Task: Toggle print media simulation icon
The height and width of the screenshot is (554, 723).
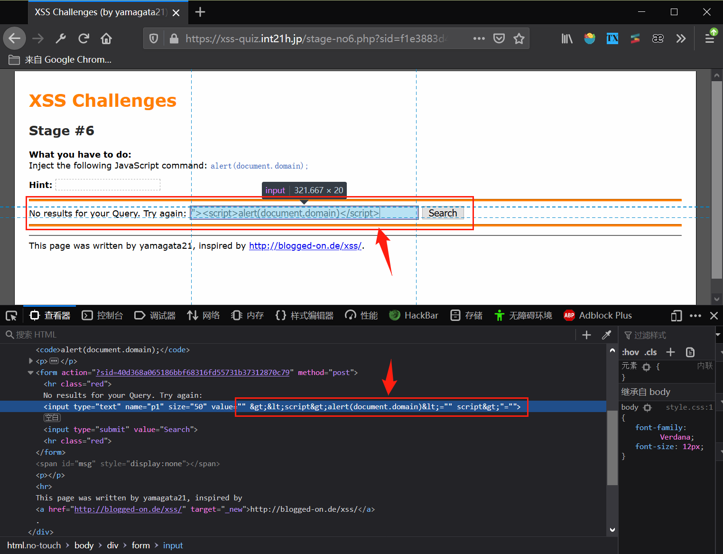Action: (690, 352)
